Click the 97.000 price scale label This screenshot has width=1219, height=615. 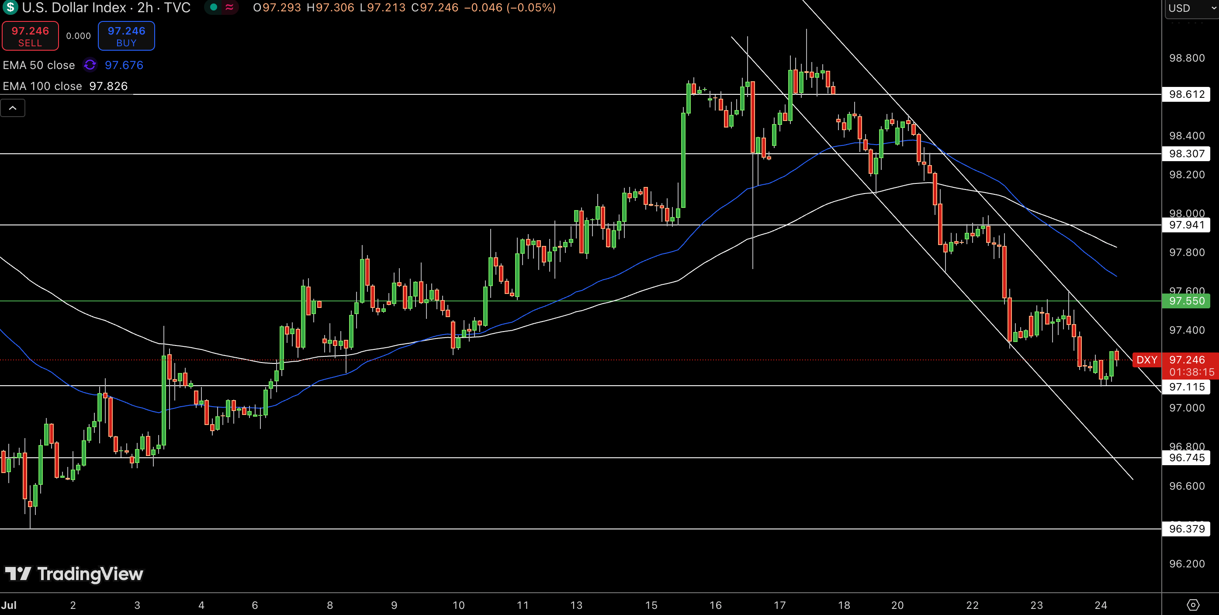click(1187, 408)
